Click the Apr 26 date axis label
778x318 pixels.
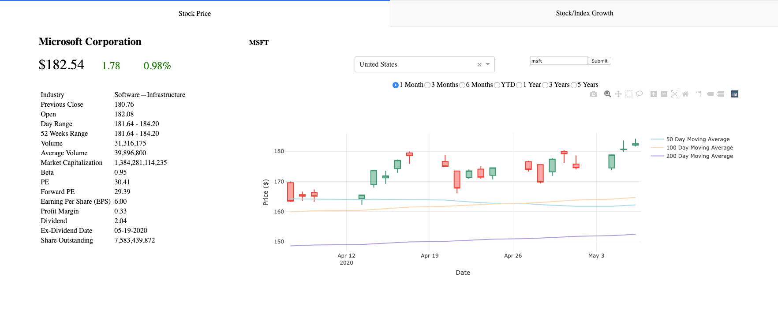(513, 256)
